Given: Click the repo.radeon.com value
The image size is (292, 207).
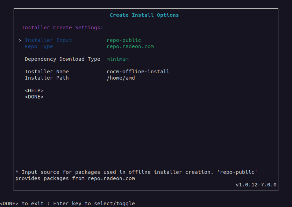Looking at the screenshot, I should click(x=130, y=47).
